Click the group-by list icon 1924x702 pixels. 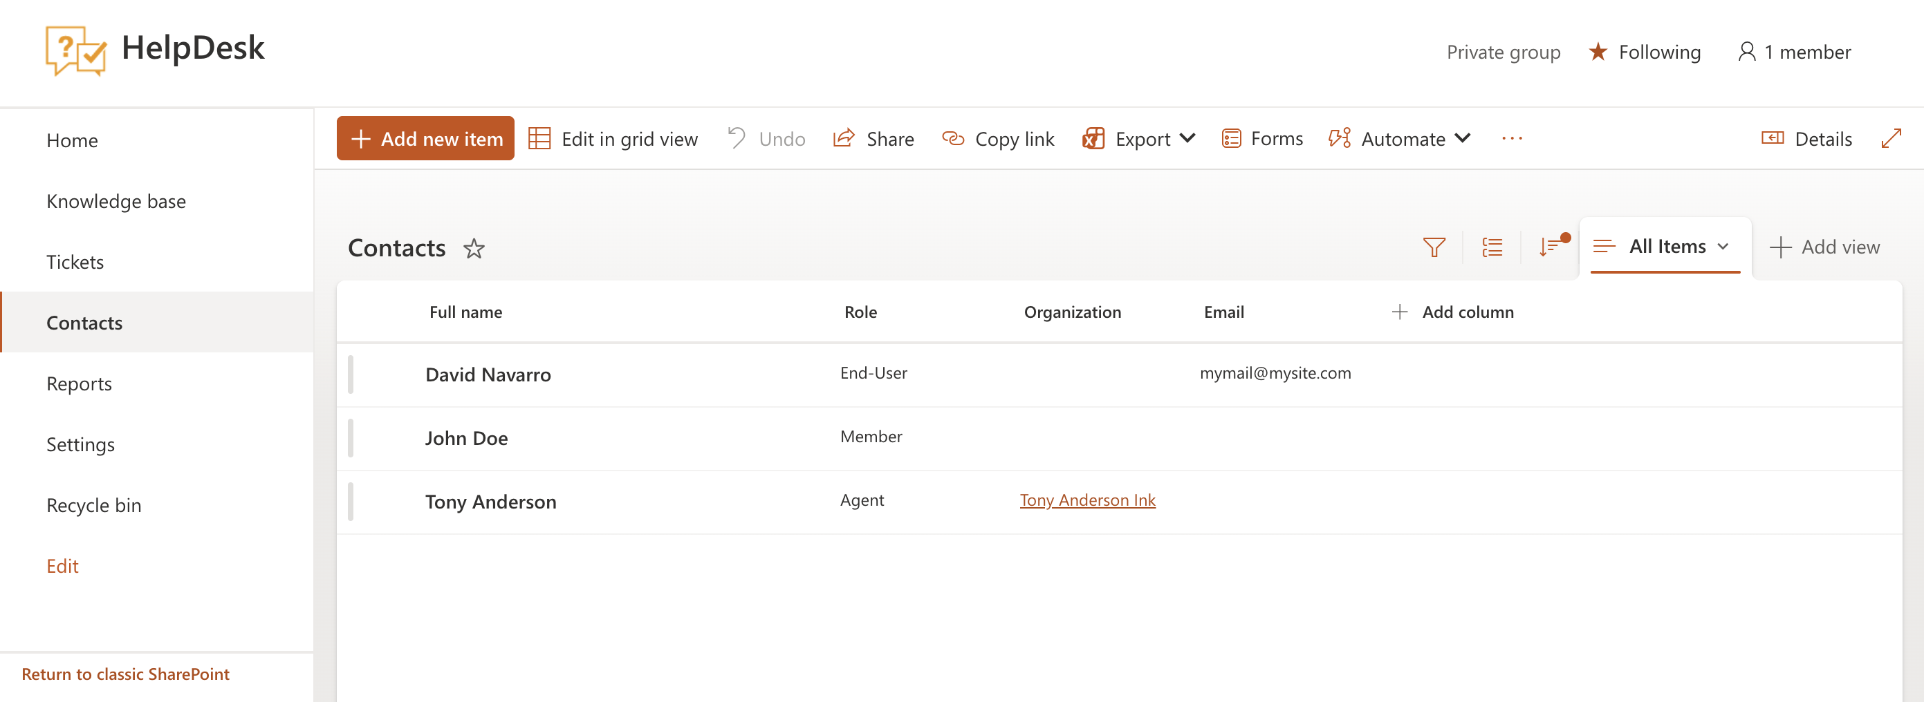point(1492,247)
